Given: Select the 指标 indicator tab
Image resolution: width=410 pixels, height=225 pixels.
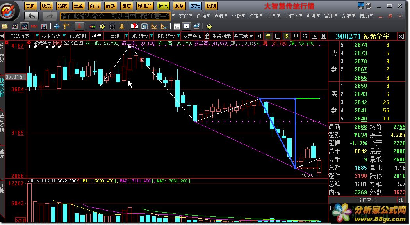Looking at the screenshot, I should pyautogui.click(x=97, y=36).
